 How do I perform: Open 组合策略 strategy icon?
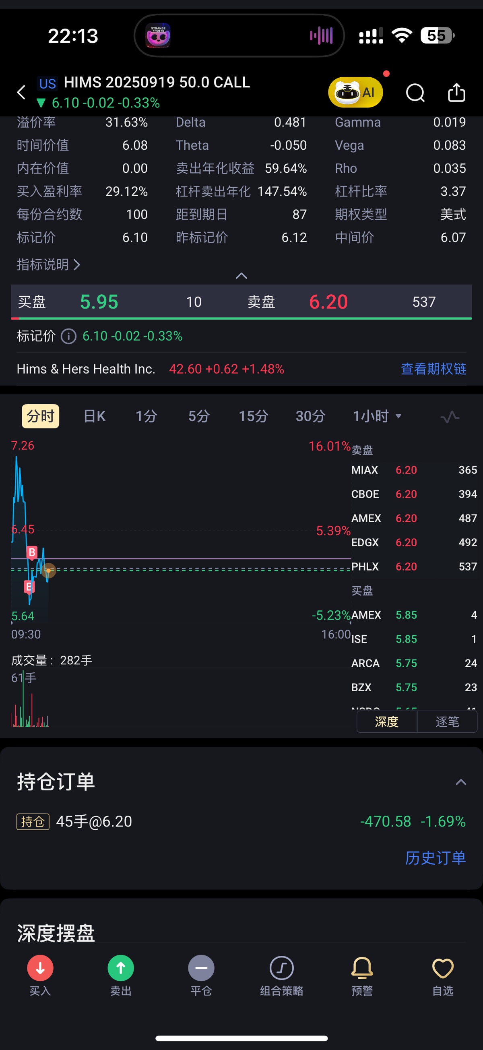coord(282,968)
